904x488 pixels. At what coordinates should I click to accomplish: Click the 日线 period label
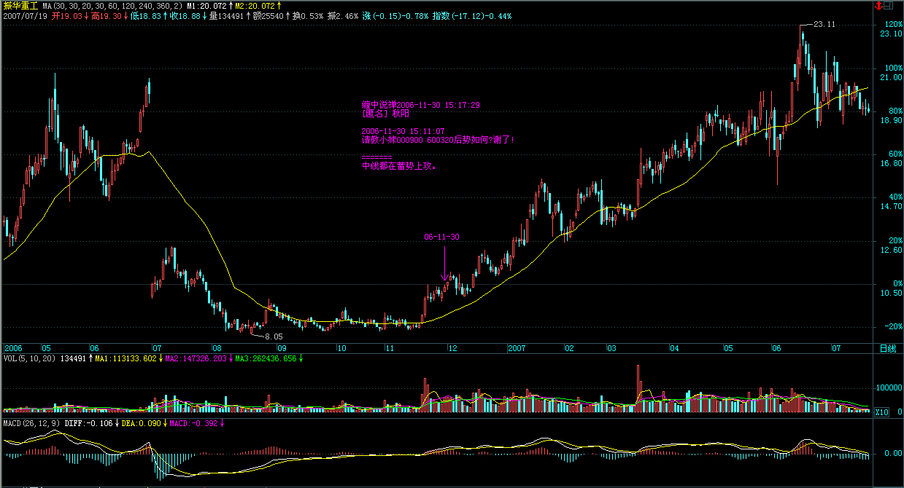pyautogui.click(x=887, y=348)
